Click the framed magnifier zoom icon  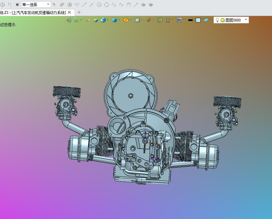pyautogui.click(x=138, y=20)
